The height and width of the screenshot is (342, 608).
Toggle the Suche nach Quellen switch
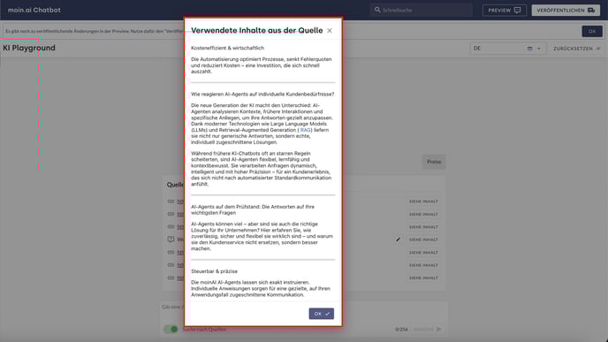tap(171, 330)
